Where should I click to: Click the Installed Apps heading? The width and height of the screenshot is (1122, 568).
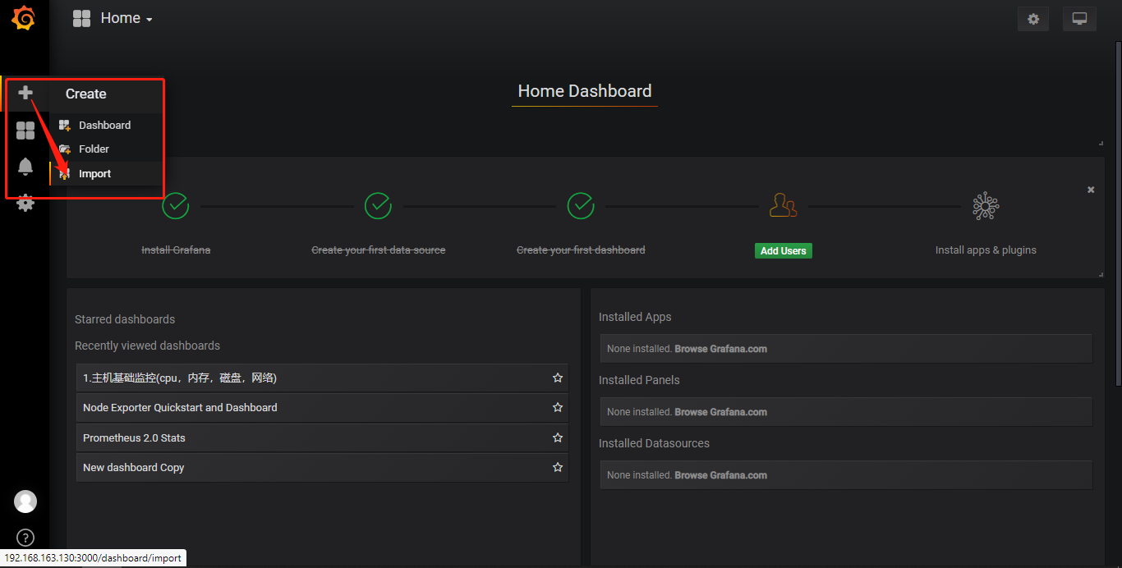tap(635, 317)
